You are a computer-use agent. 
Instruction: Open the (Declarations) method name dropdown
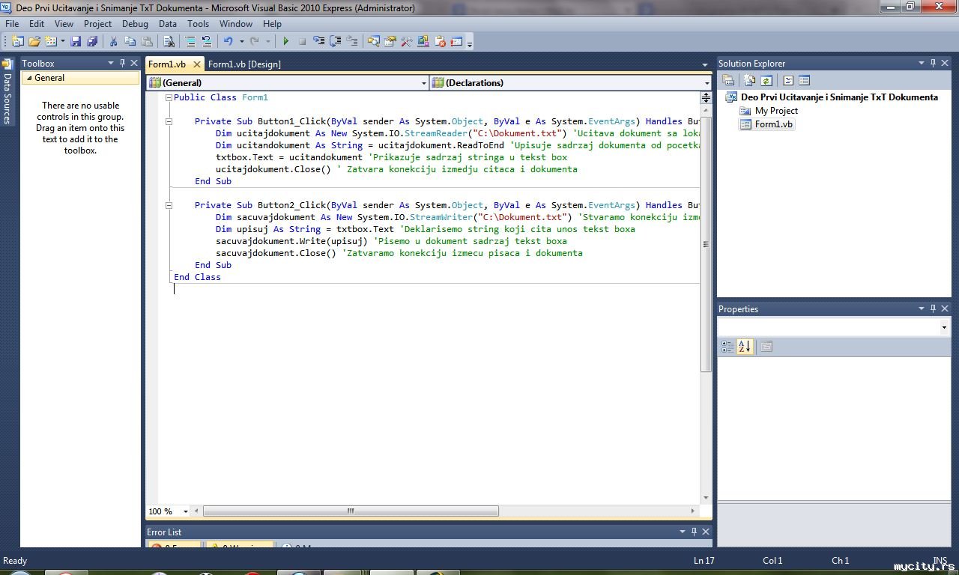click(707, 83)
